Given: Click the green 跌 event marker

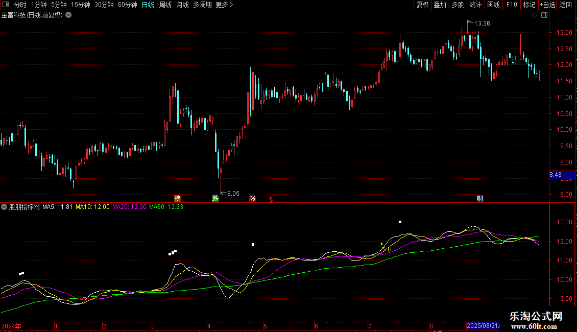Looking at the screenshot, I should click(216, 199).
